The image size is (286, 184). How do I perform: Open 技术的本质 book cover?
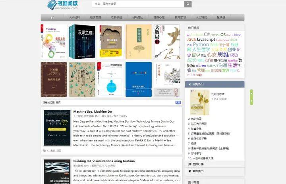[x=110, y=79]
